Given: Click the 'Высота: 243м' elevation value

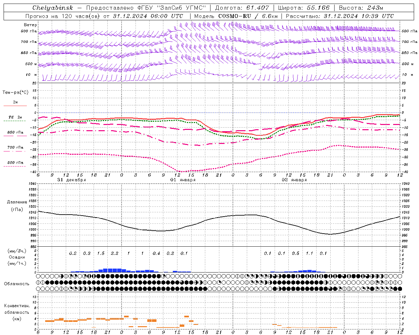Looking at the screenshot, I should [361, 8].
